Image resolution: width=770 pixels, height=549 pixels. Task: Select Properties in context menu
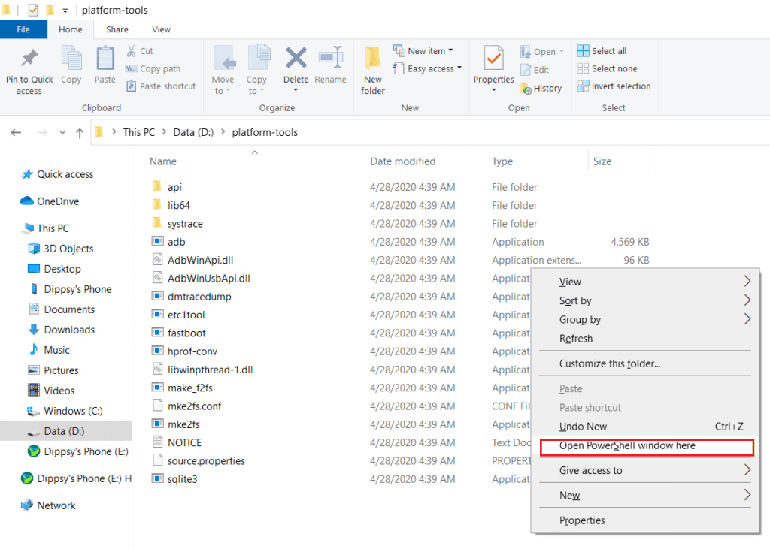(645, 520)
